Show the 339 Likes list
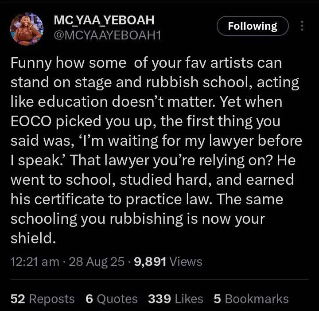The height and width of the screenshot is (311, 319). coord(175,299)
